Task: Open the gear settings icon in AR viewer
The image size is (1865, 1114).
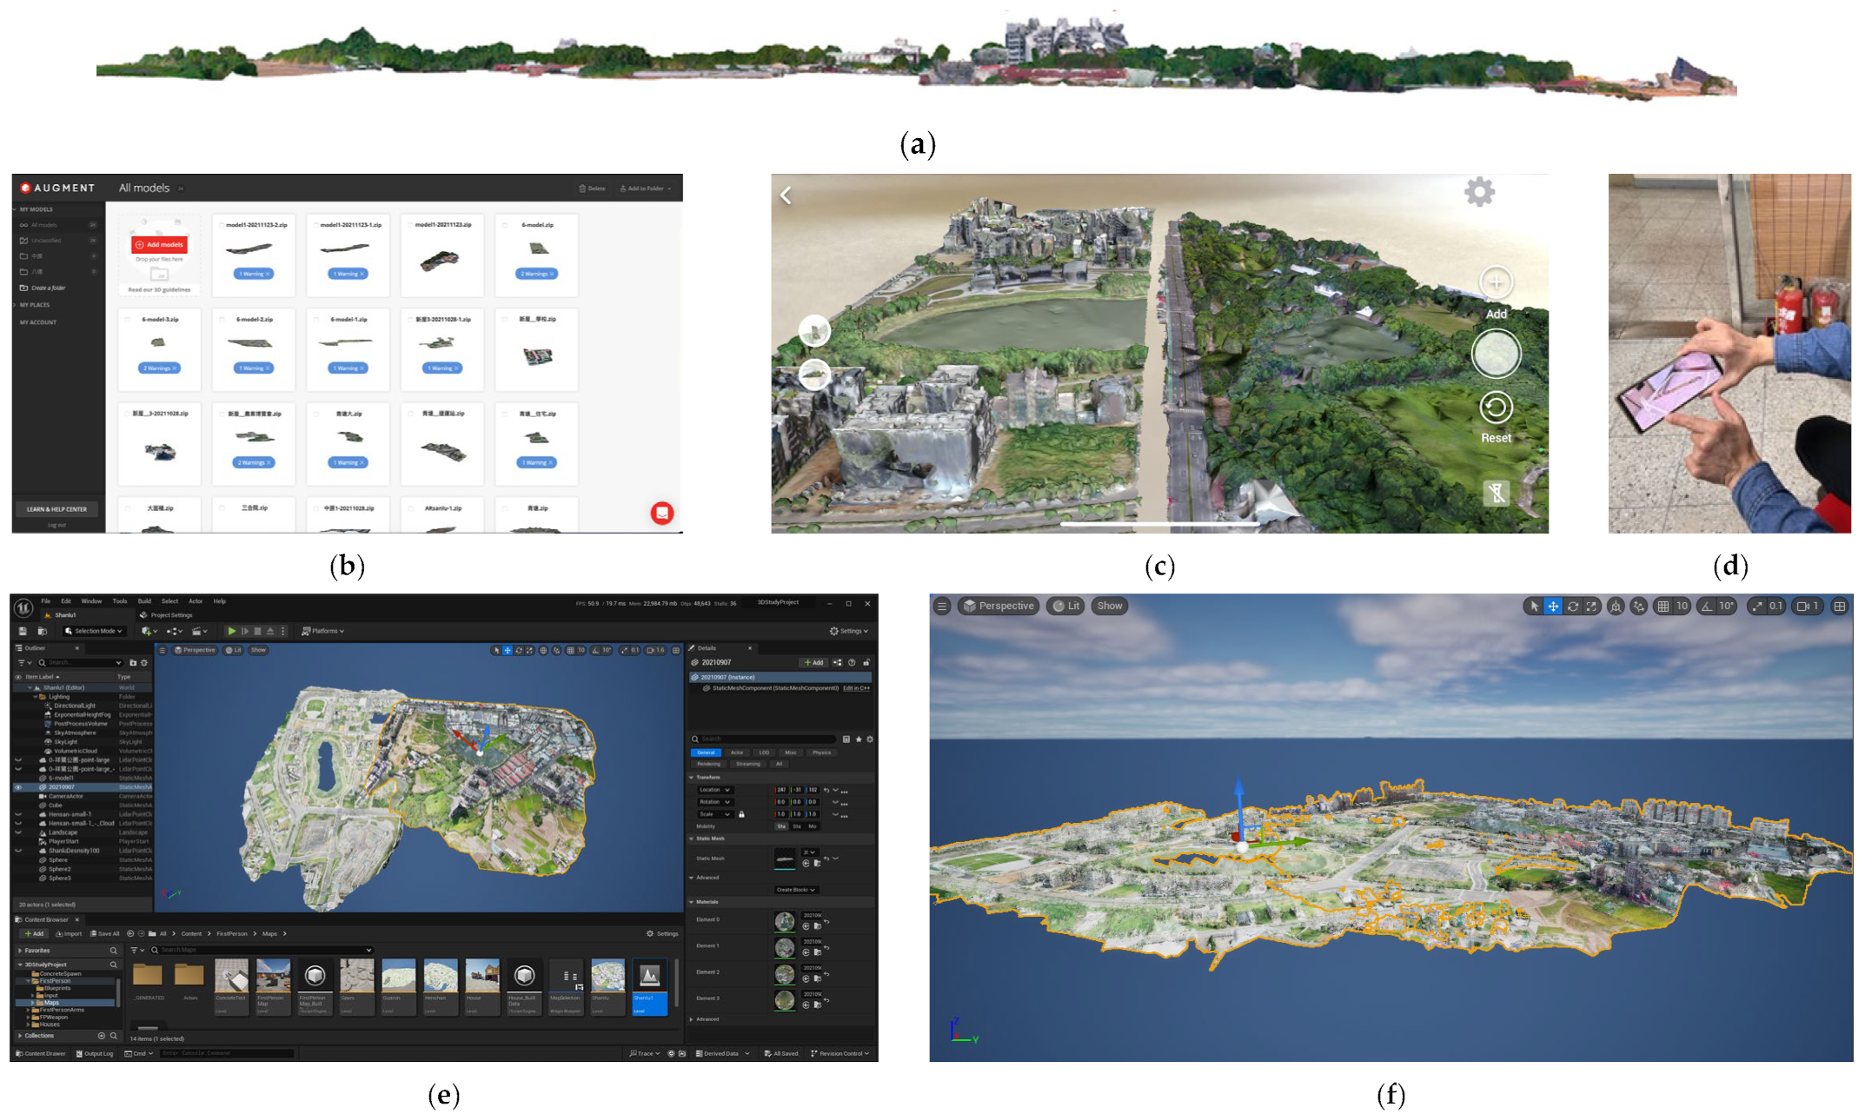Action: 1478,192
